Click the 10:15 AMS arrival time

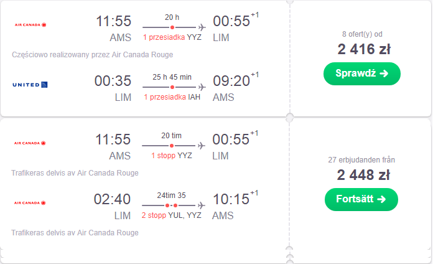click(231, 199)
